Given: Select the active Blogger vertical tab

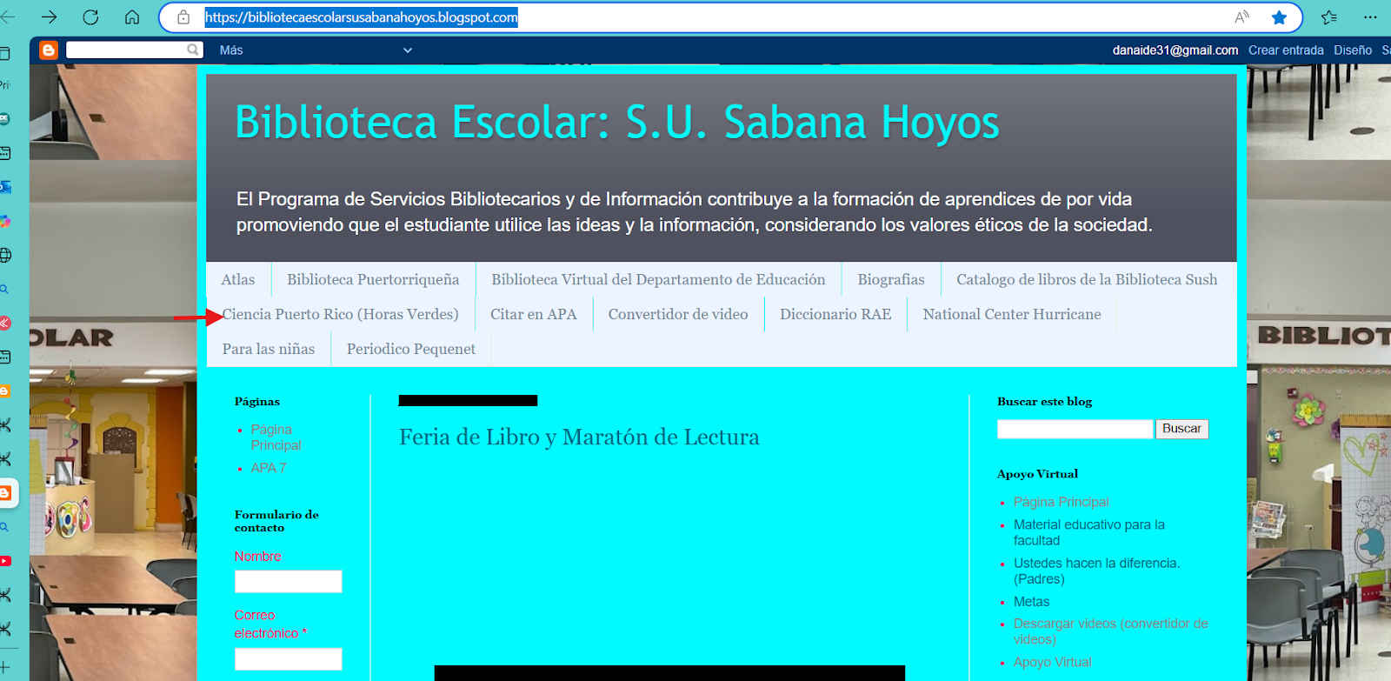Looking at the screenshot, I should pyautogui.click(x=5, y=493).
